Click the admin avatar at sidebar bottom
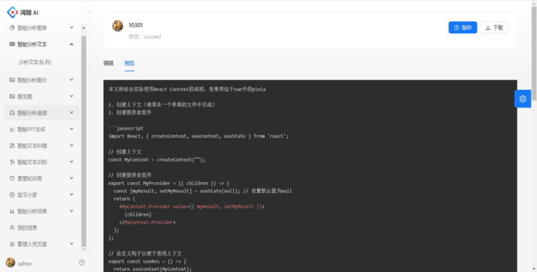 (10, 263)
